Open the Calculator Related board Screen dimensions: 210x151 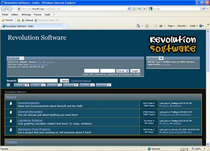[30, 120]
